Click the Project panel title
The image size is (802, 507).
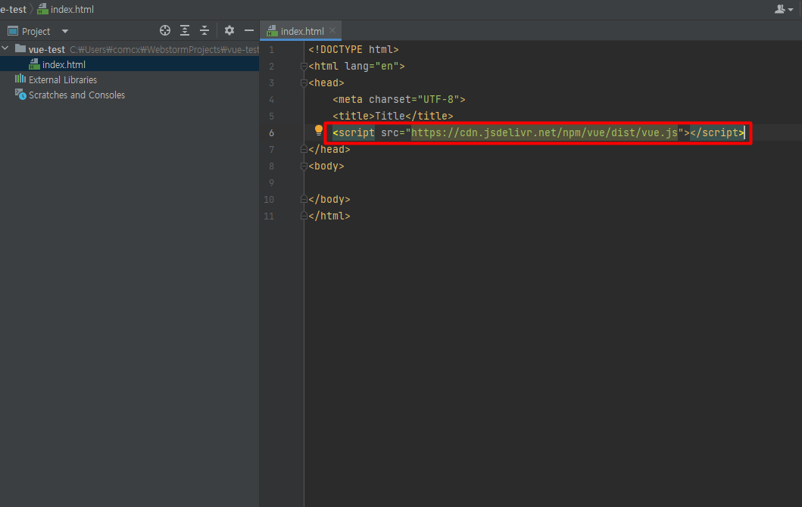pos(36,31)
